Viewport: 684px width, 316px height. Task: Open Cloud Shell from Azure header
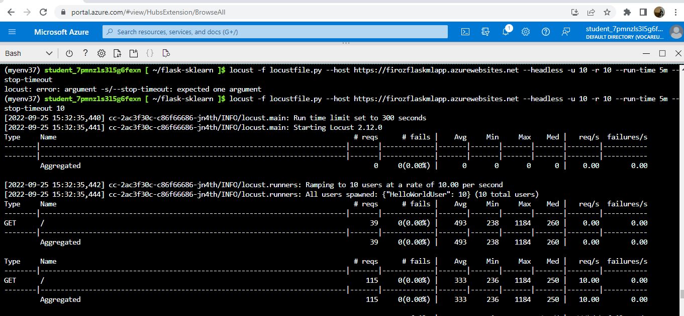pyautogui.click(x=465, y=32)
